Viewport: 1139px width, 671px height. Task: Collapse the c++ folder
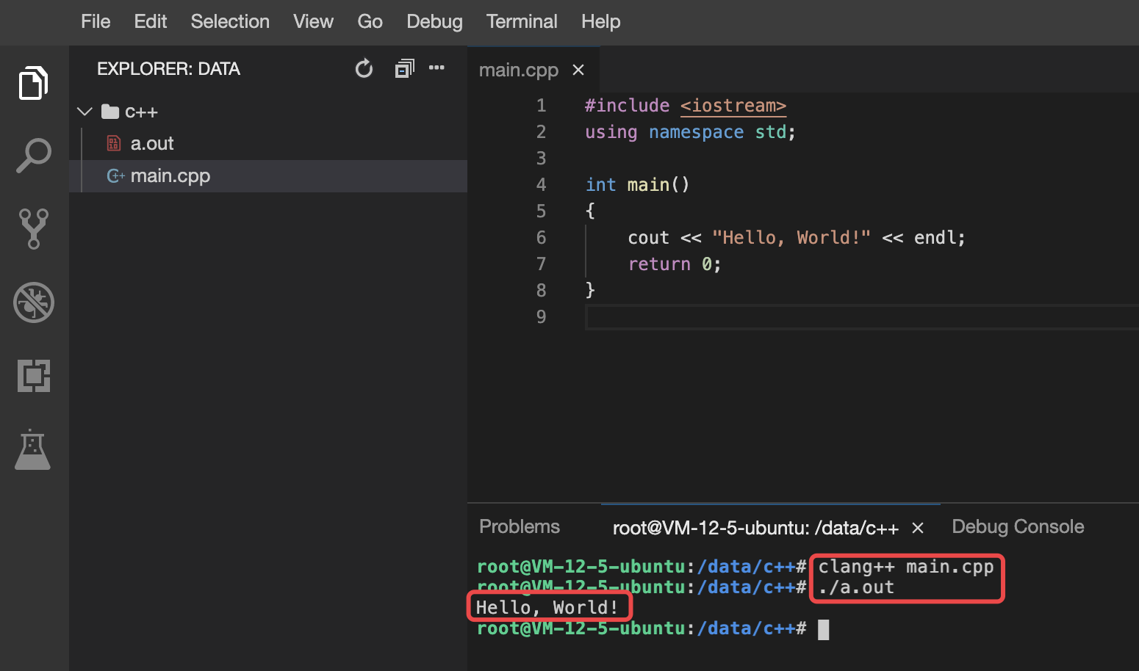[x=84, y=111]
